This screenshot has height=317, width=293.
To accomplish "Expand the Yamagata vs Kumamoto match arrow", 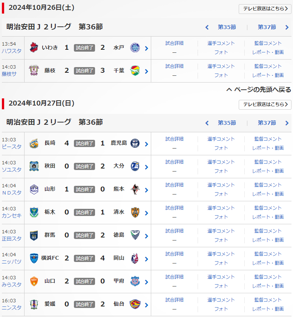I will [x=146, y=190].
